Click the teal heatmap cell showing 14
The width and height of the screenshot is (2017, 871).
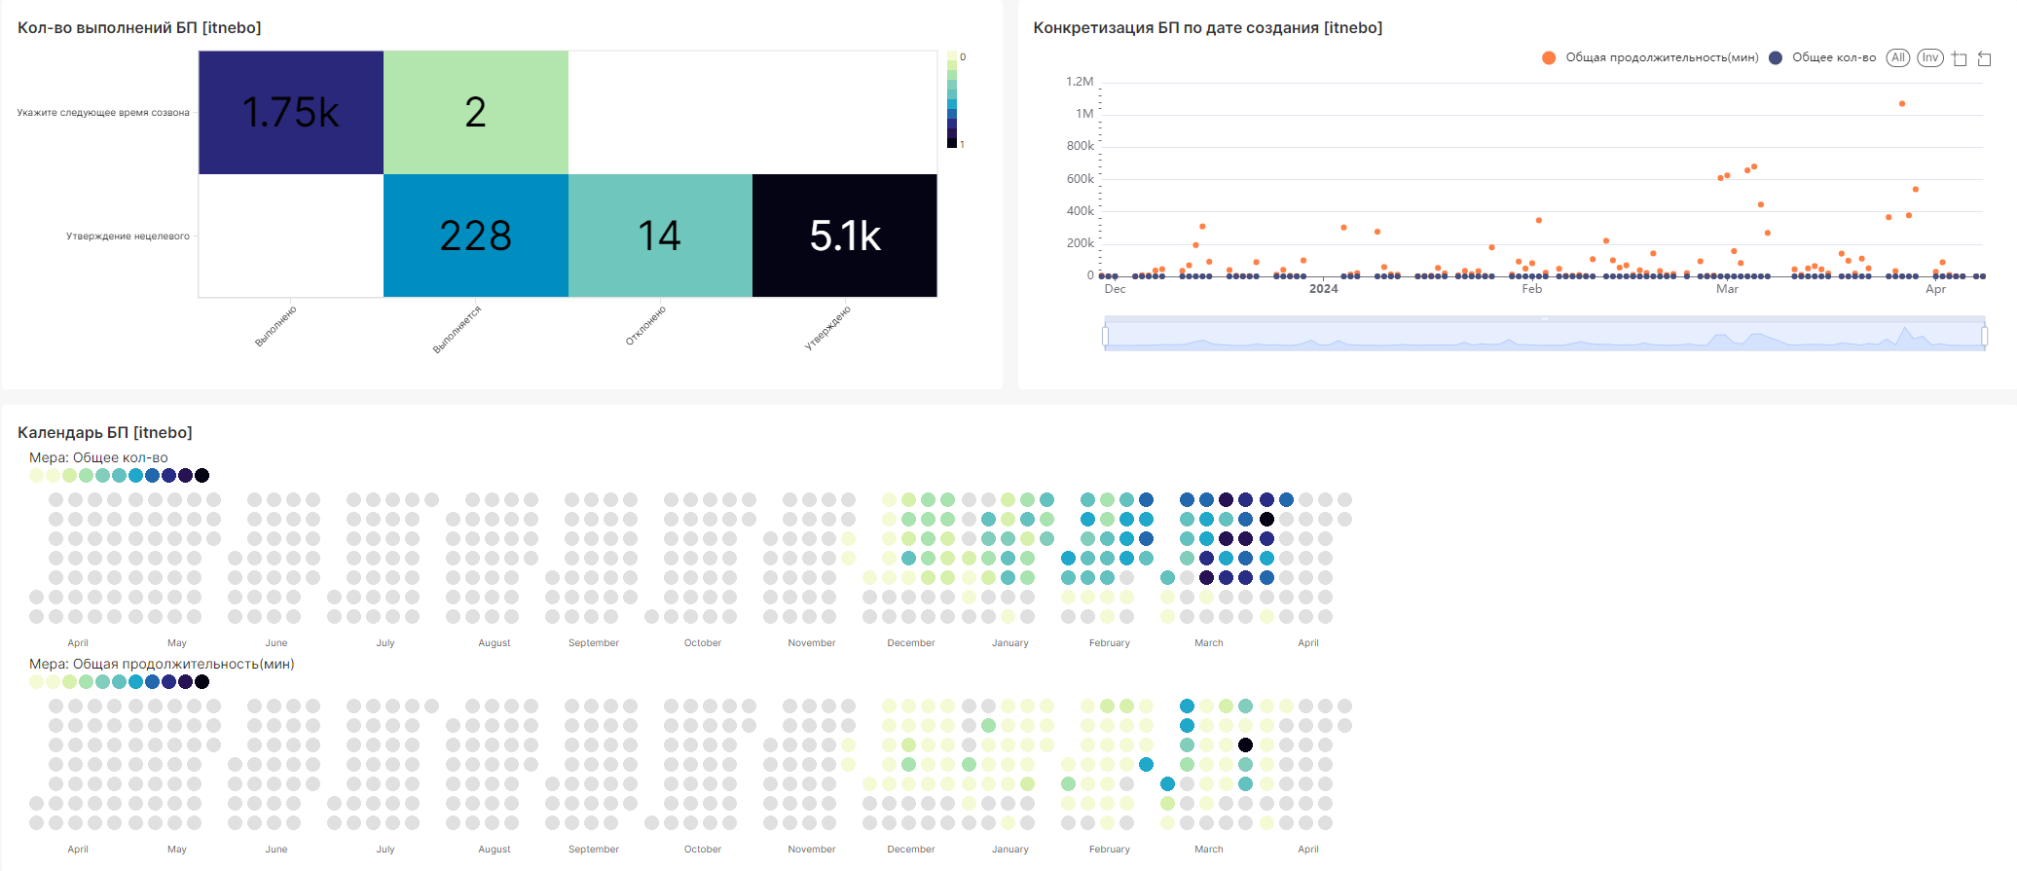point(660,236)
